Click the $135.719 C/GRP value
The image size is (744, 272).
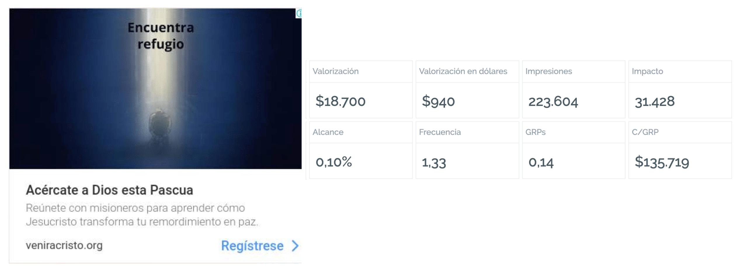(x=662, y=162)
